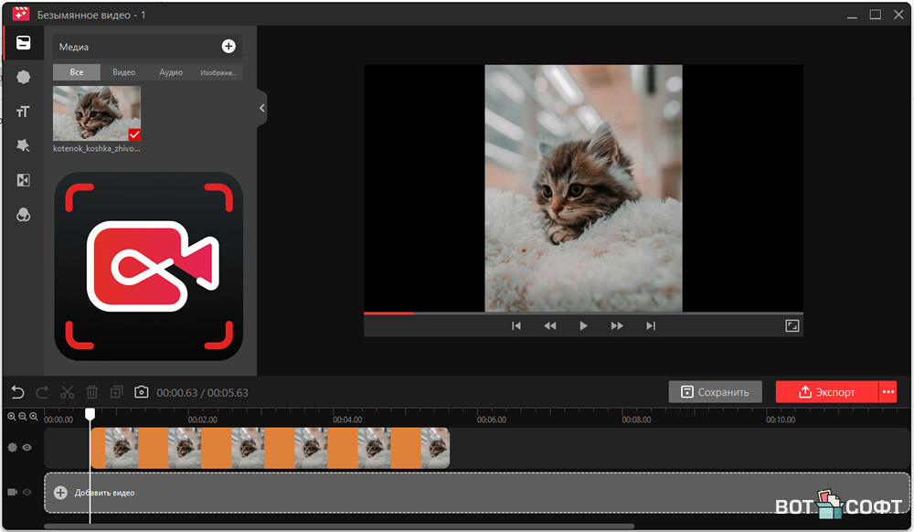Image resolution: width=914 pixels, height=532 pixels.
Task: Open the Media library sidebar icon
Action: tap(24, 43)
